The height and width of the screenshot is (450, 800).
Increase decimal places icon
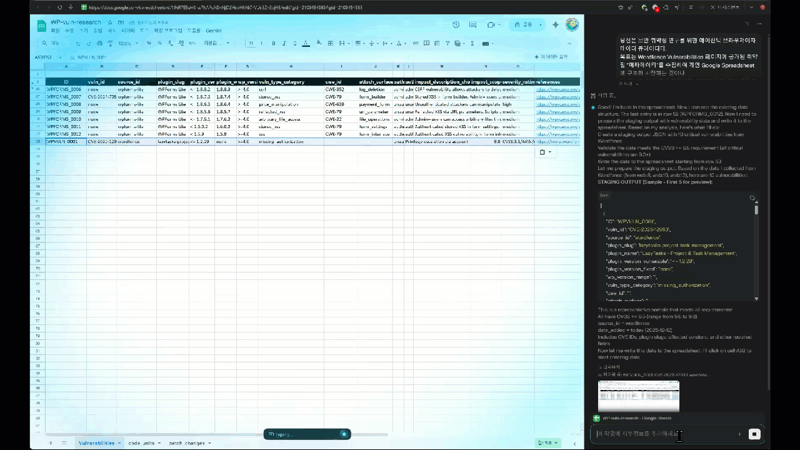click(x=180, y=43)
